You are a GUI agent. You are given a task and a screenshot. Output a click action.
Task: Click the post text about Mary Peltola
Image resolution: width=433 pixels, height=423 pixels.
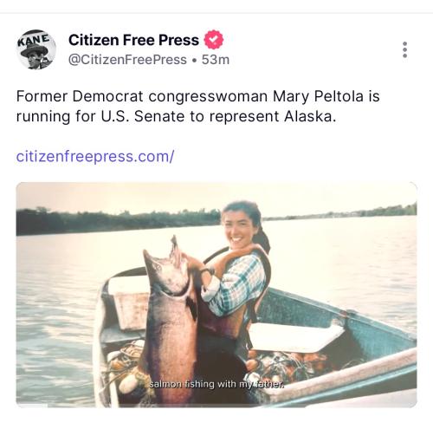click(x=198, y=107)
